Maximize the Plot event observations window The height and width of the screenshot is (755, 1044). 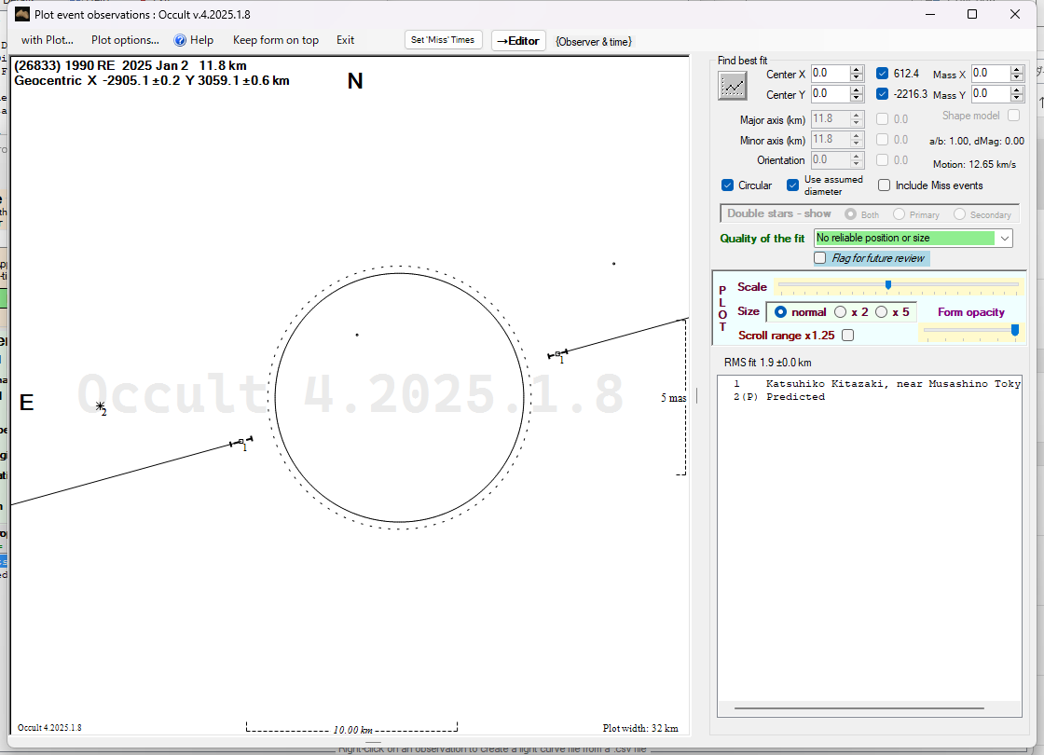[x=972, y=14]
